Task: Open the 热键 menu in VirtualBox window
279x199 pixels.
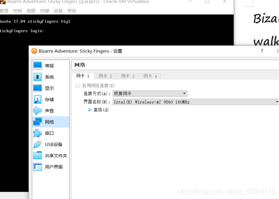Action: pos(44,11)
